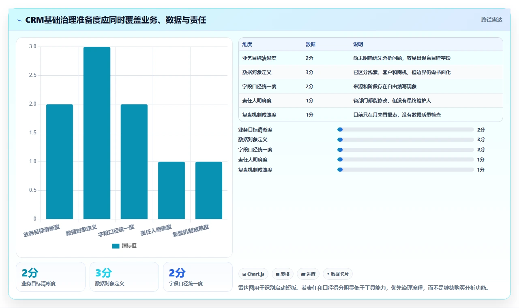Select the 复盘机制成熟度 table row label
This screenshot has width=519, height=308.
tap(259, 115)
